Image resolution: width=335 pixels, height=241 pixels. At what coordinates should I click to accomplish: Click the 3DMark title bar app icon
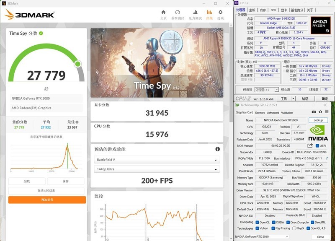point(4,3)
